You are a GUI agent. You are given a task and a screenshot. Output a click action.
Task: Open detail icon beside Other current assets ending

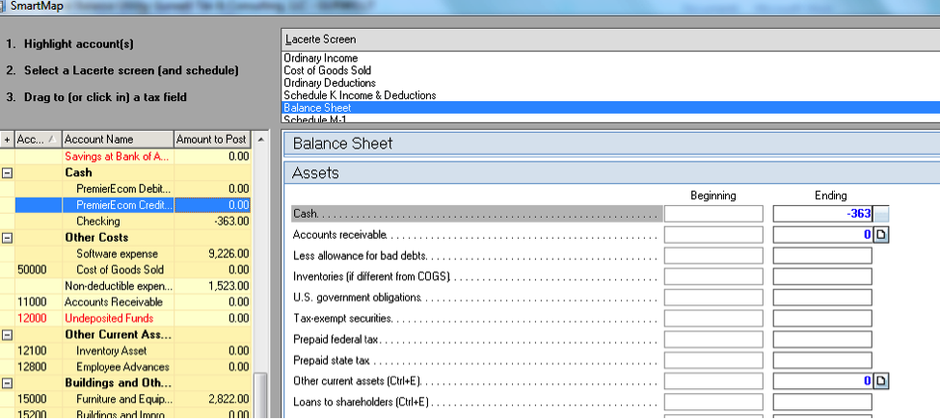[880, 380]
